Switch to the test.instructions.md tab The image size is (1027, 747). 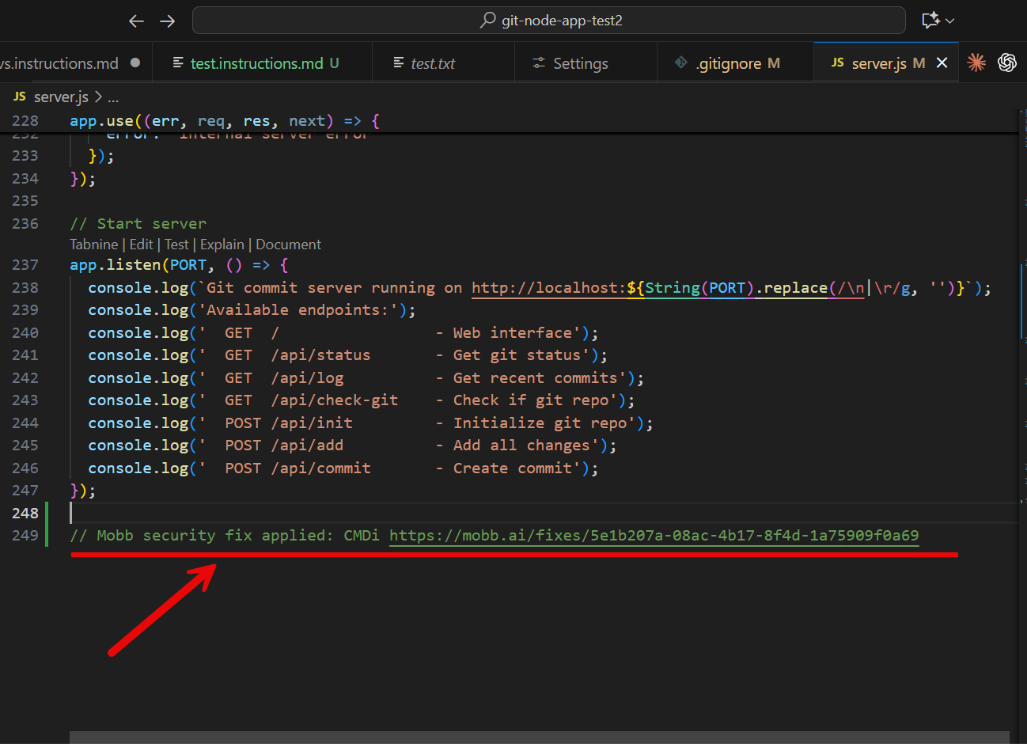(x=256, y=63)
